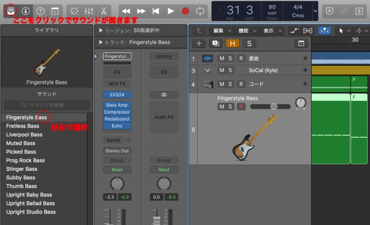Open the pointer tool menu
This screenshot has height=225, width=370.
(x=345, y=31)
